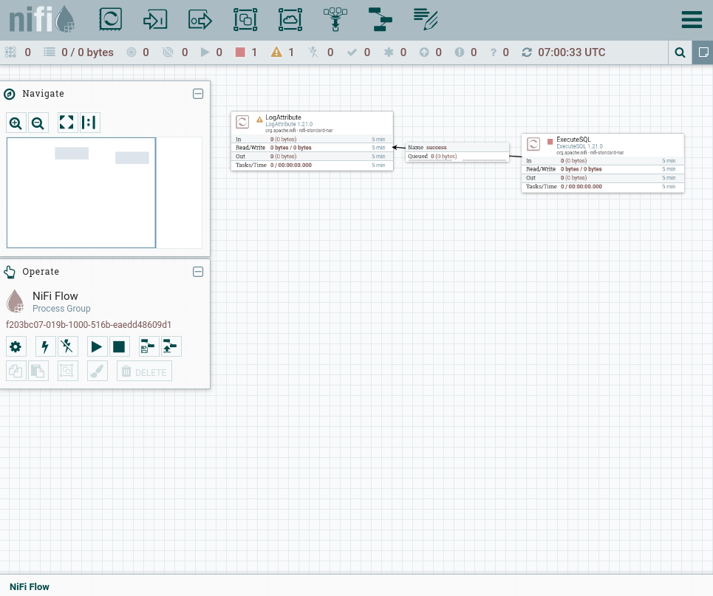Click the Process Group subtitle text

point(61,309)
